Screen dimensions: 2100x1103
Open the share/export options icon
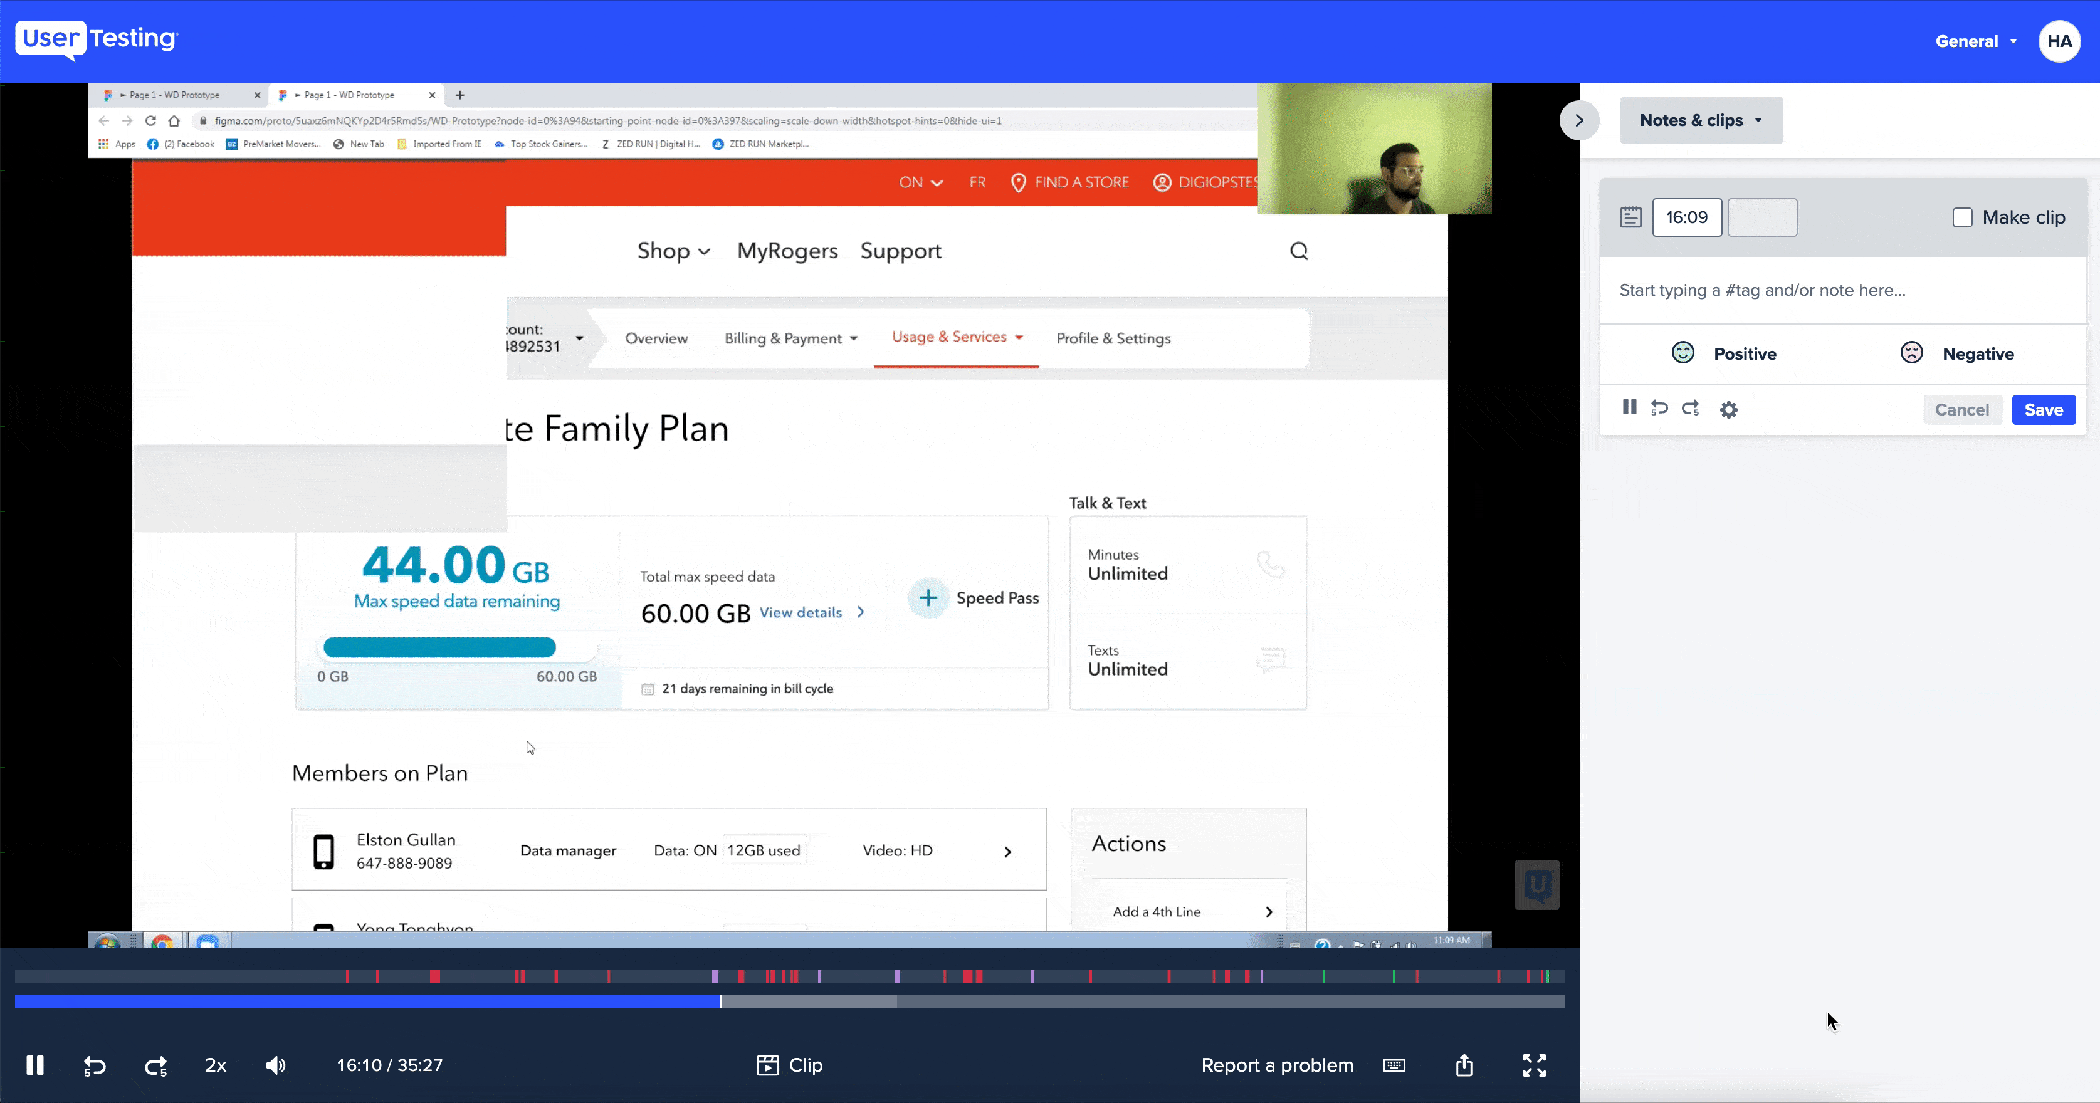point(1463,1065)
